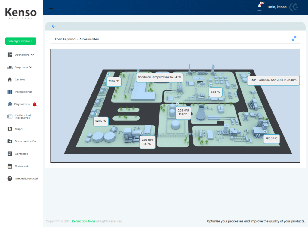The width and height of the screenshot is (308, 227).
Task: Open the Contratos menu item
Action: click(x=21, y=154)
